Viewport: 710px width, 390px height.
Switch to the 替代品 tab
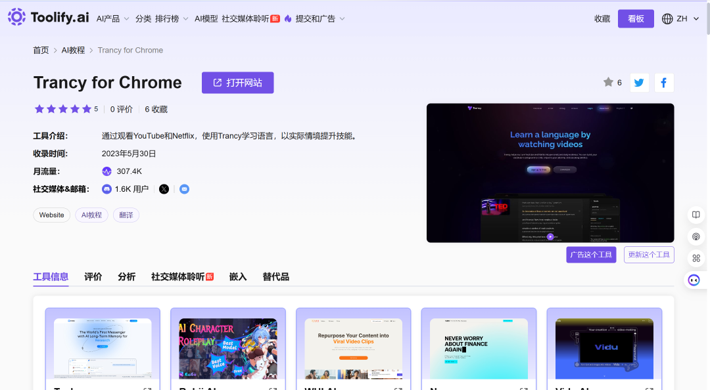pos(275,277)
